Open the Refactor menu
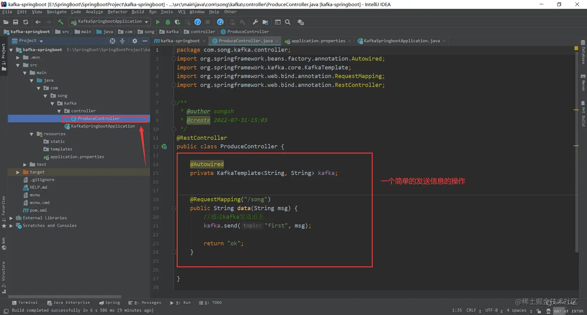The height and width of the screenshot is (315, 587). 117,12
